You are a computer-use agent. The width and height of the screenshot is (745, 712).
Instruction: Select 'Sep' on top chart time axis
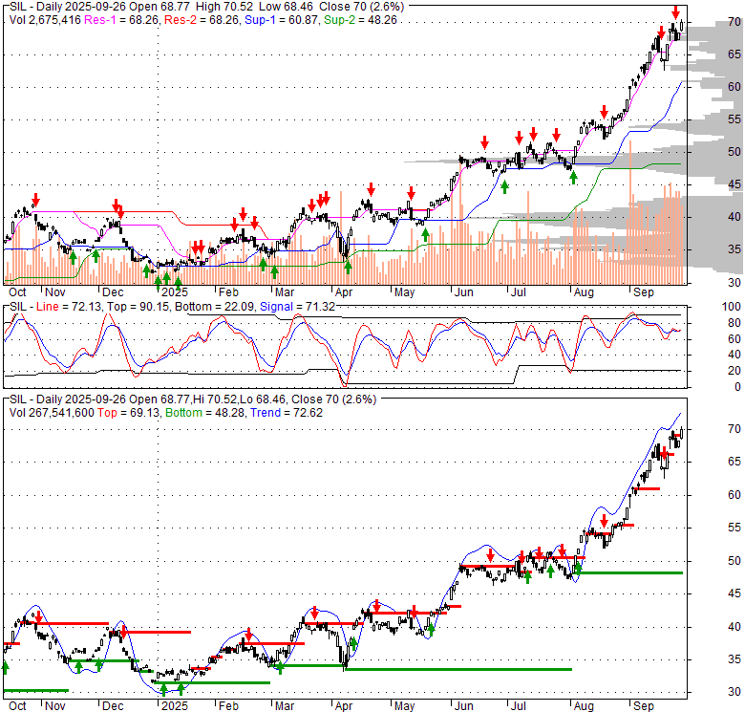point(644,291)
